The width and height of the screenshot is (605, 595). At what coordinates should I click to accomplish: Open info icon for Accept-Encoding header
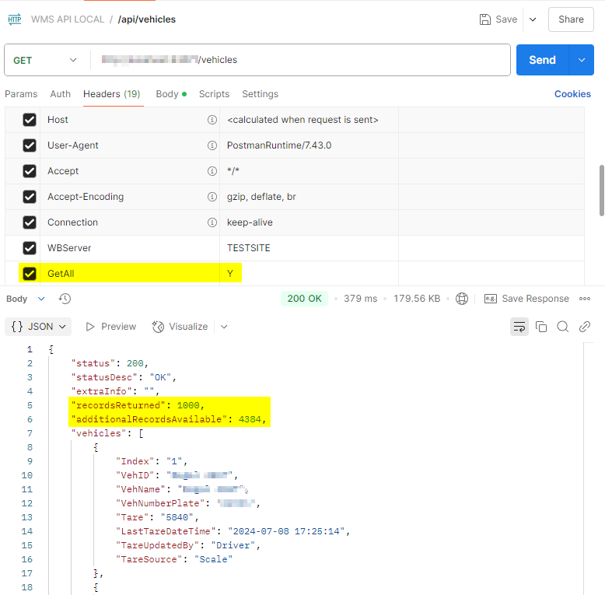pos(212,197)
